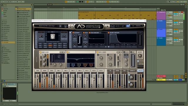Image resolution: width=188 pixels, height=106 pixels.
Task: Select the KICK channel button in mixer
Action: tap(38, 71)
